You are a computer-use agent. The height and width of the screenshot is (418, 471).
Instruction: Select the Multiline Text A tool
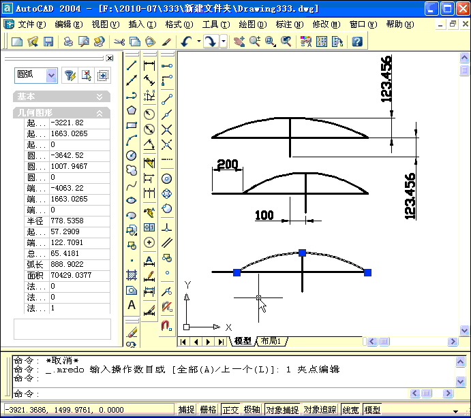pos(132,305)
